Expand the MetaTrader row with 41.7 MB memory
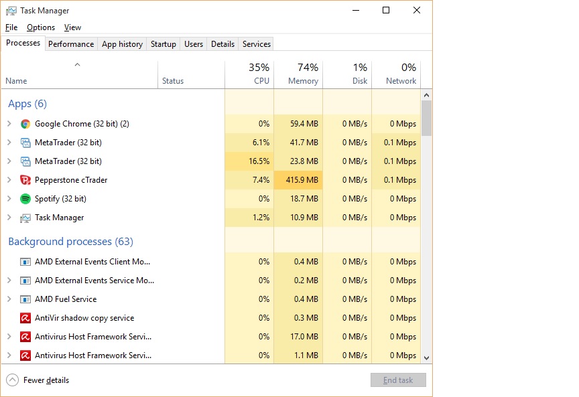579x397 pixels. click(9, 143)
